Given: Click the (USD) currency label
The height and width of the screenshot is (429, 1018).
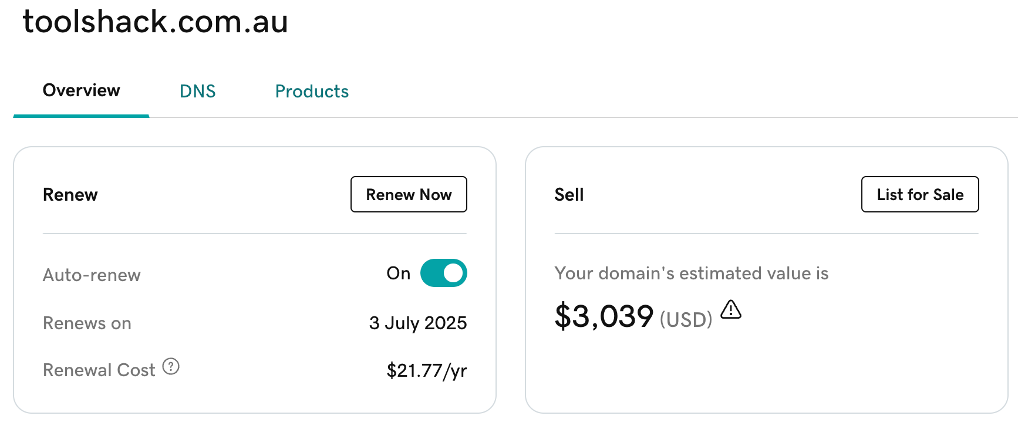Looking at the screenshot, I should point(686,320).
